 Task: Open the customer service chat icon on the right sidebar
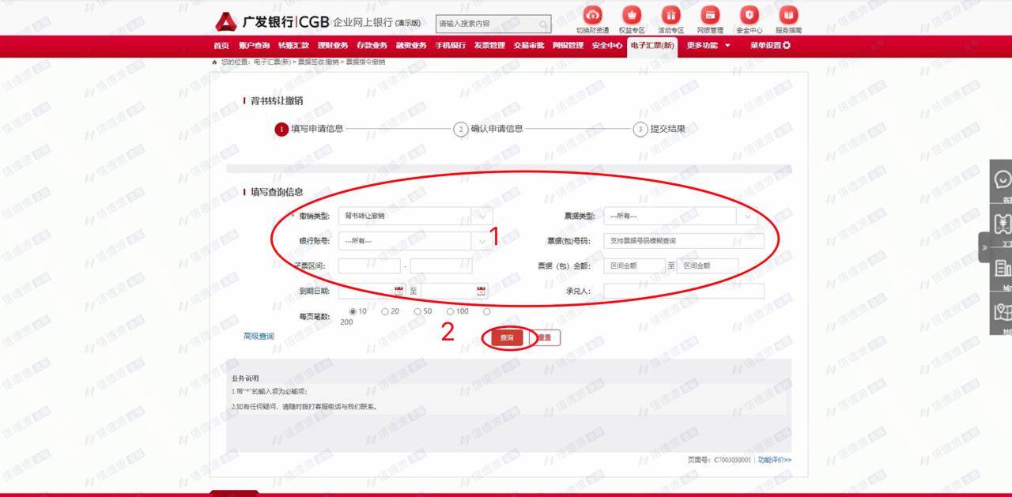pos(1001,179)
